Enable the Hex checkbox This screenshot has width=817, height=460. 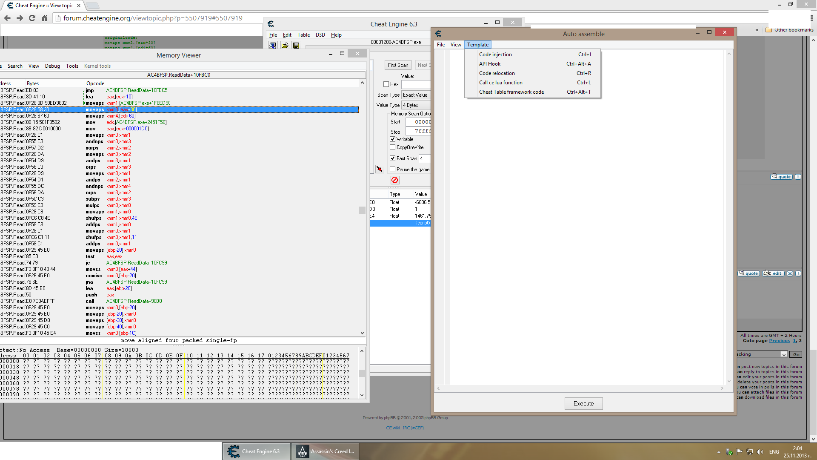[x=386, y=84]
